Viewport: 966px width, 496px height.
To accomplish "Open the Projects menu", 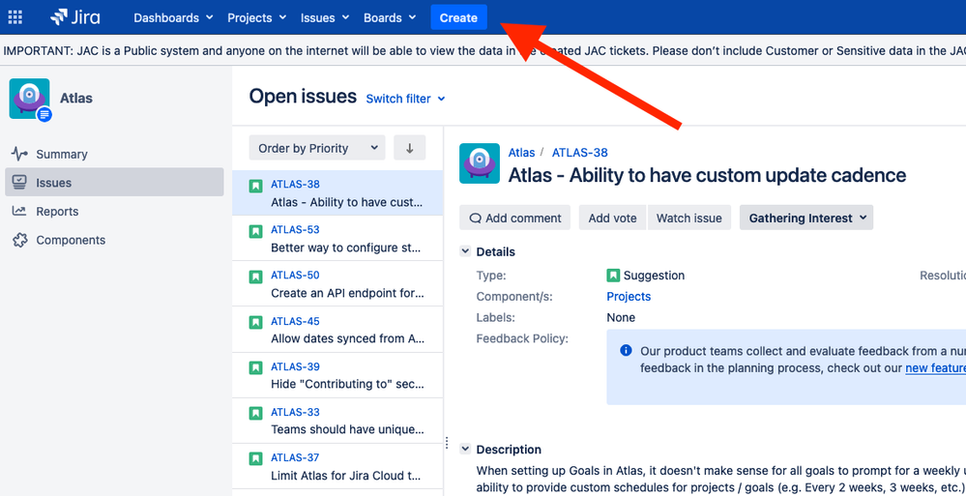I will tap(257, 17).
